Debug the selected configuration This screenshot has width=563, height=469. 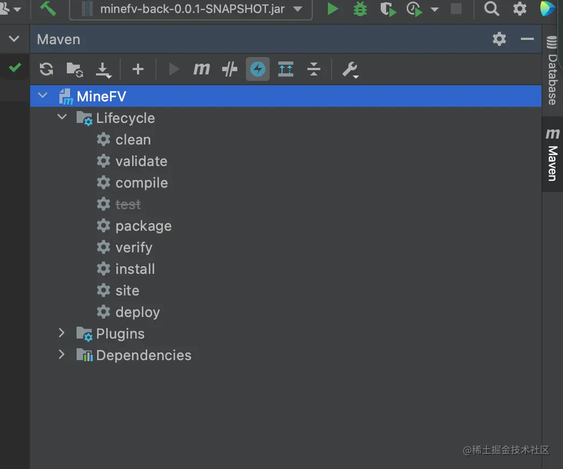pyautogui.click(x=359, y=9)
